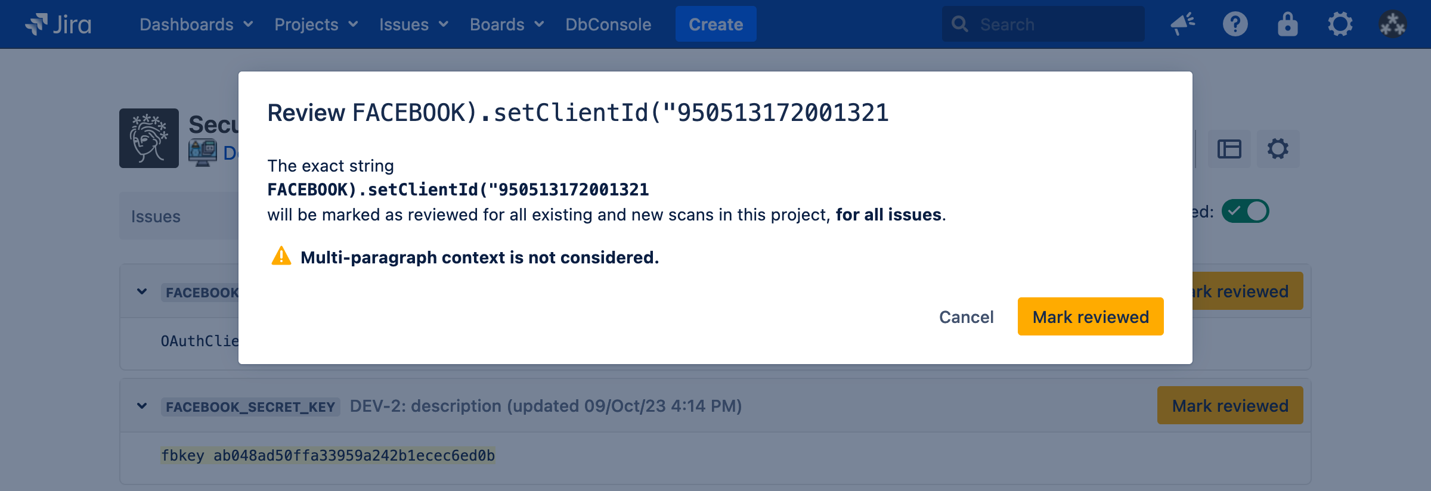The width and height of the screenshot is (1431, 491).
Task: Toggle the green reviewed switch
Action: [1245, 212]
